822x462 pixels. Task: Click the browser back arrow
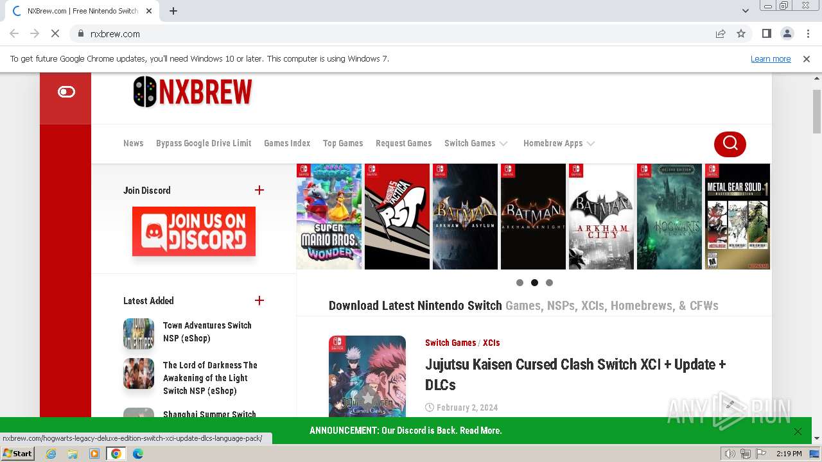coord(14,33)
